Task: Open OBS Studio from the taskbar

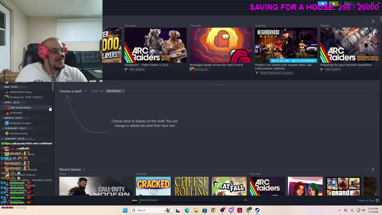Action: (x=222, y=210)
